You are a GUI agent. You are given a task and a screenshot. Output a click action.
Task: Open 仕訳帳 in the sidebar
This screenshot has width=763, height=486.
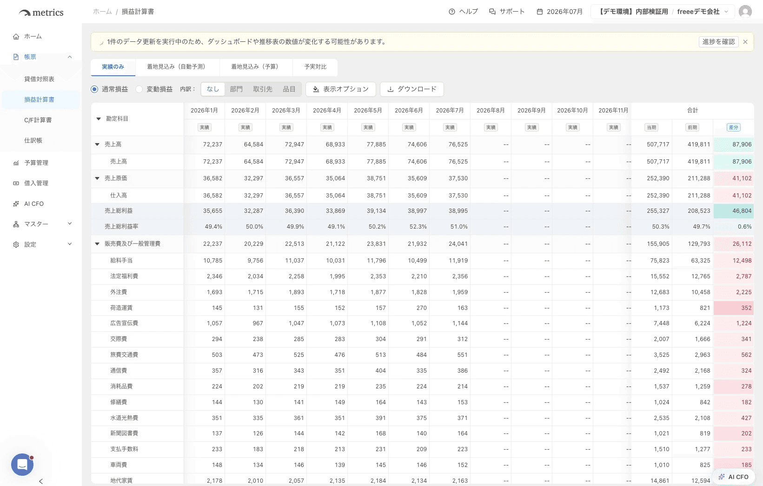41,141
